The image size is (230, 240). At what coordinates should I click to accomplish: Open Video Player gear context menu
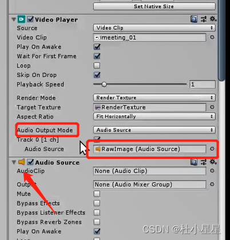tap(213, 19)
